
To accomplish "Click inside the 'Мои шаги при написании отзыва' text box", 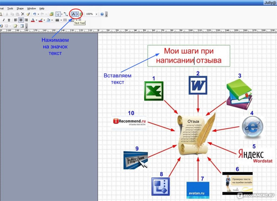I will point(189,56).
